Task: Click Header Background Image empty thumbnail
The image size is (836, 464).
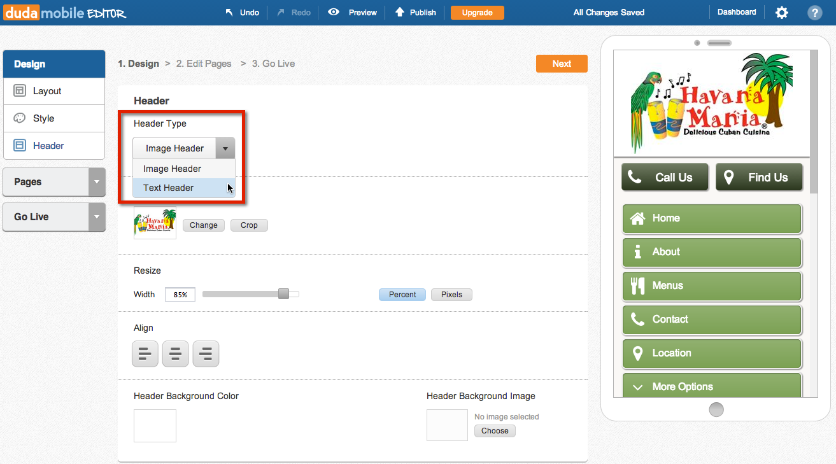Action: [447, 425]
